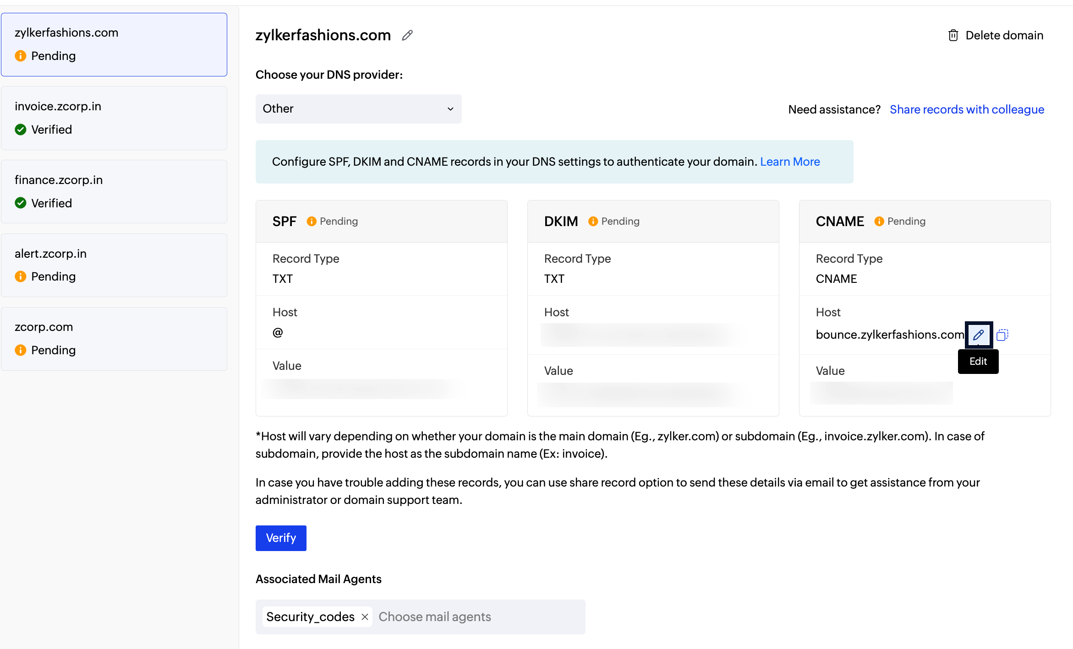The width and height of the screenshot is (1073, 649).
Task: Click SPF pending status icon
Action: 312,221
